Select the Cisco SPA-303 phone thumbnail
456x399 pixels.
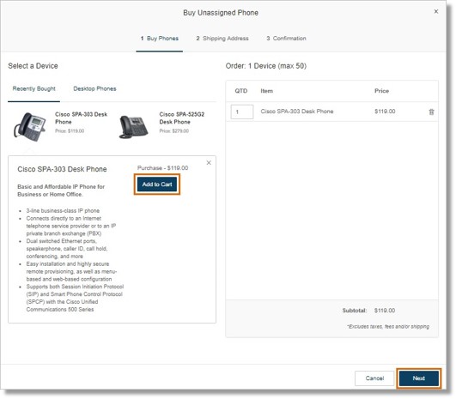pyautogui.click(x=30, y=127)
